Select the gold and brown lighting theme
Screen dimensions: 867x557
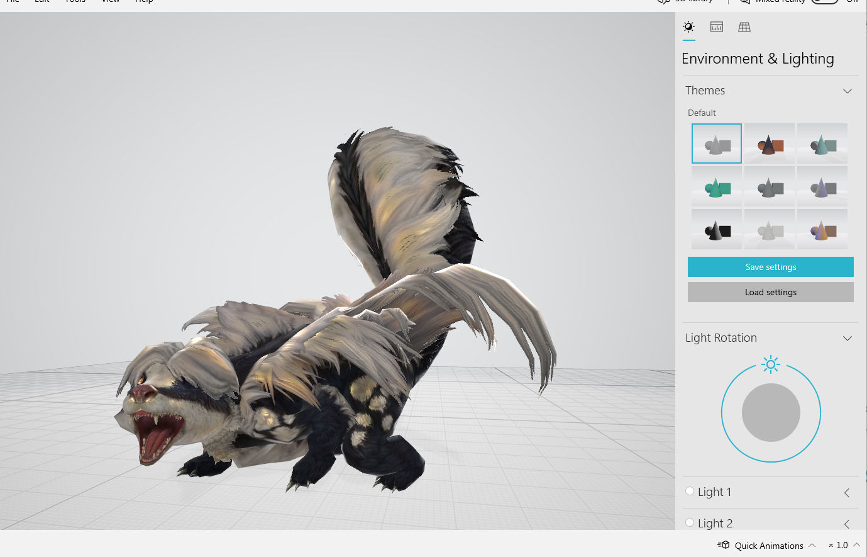tap(822, 229)
